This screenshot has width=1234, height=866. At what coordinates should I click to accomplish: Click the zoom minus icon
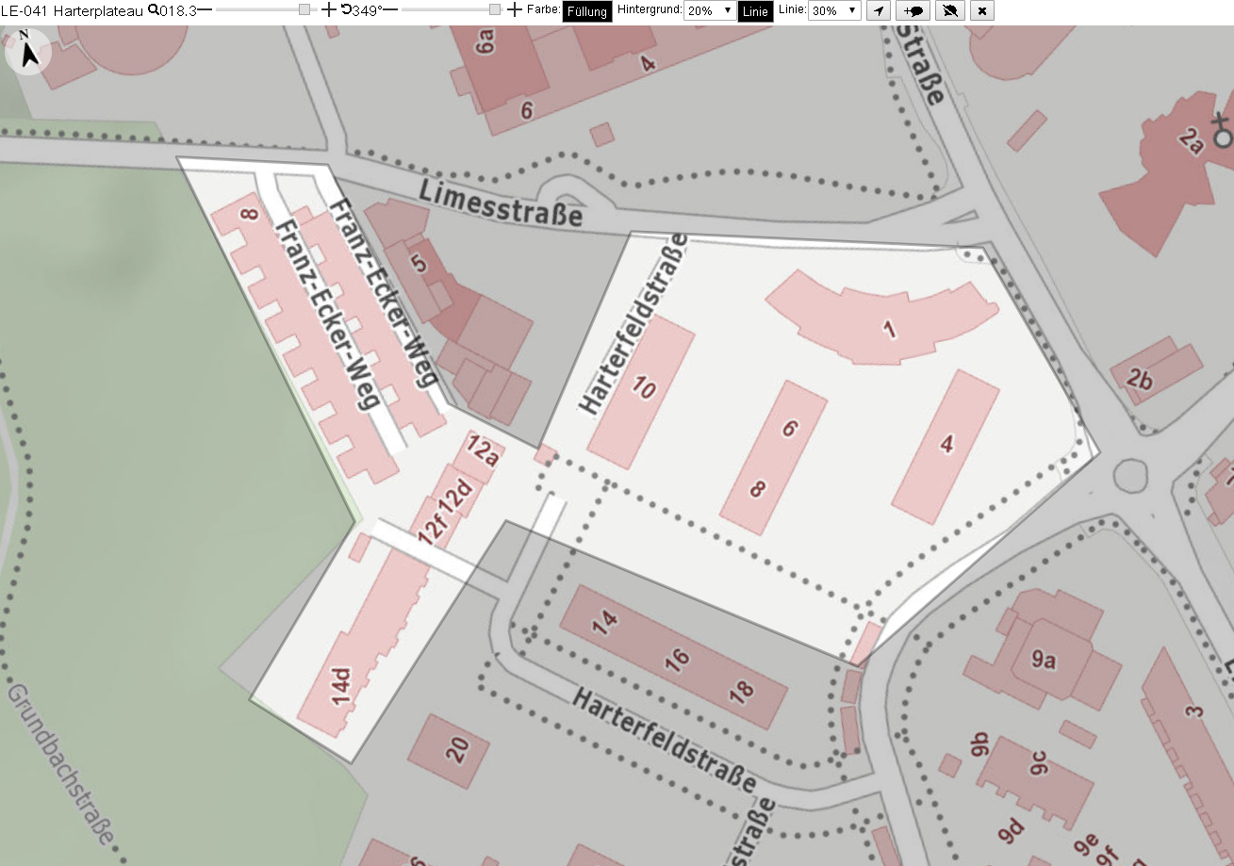[x=205, y=9]
